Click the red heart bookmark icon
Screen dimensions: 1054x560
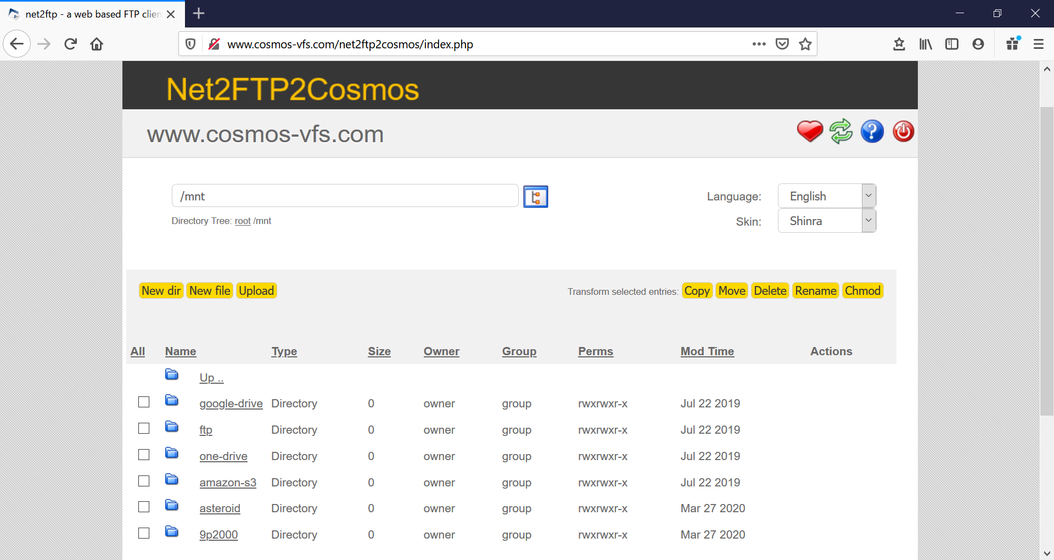tap(810, 132)
